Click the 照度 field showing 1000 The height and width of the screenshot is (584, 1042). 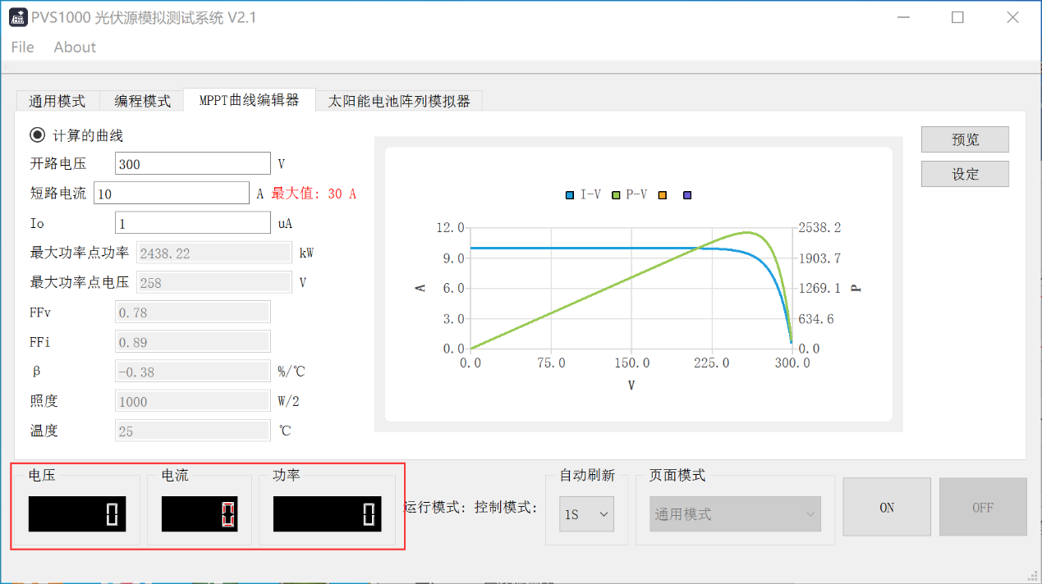click(193, 401)
